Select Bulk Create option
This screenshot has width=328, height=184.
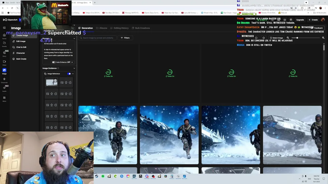pos(21,59)
